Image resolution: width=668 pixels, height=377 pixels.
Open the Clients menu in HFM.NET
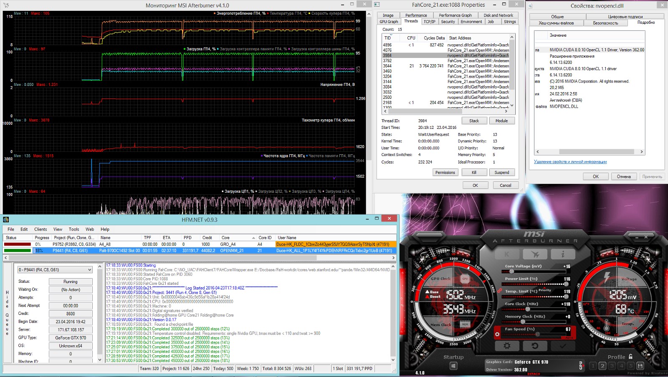point(40,229)
